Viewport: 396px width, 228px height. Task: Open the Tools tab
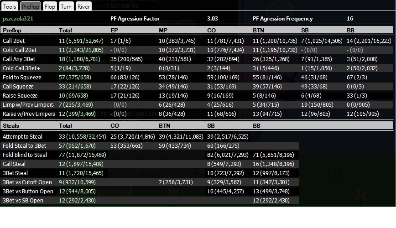pos(10,6)
